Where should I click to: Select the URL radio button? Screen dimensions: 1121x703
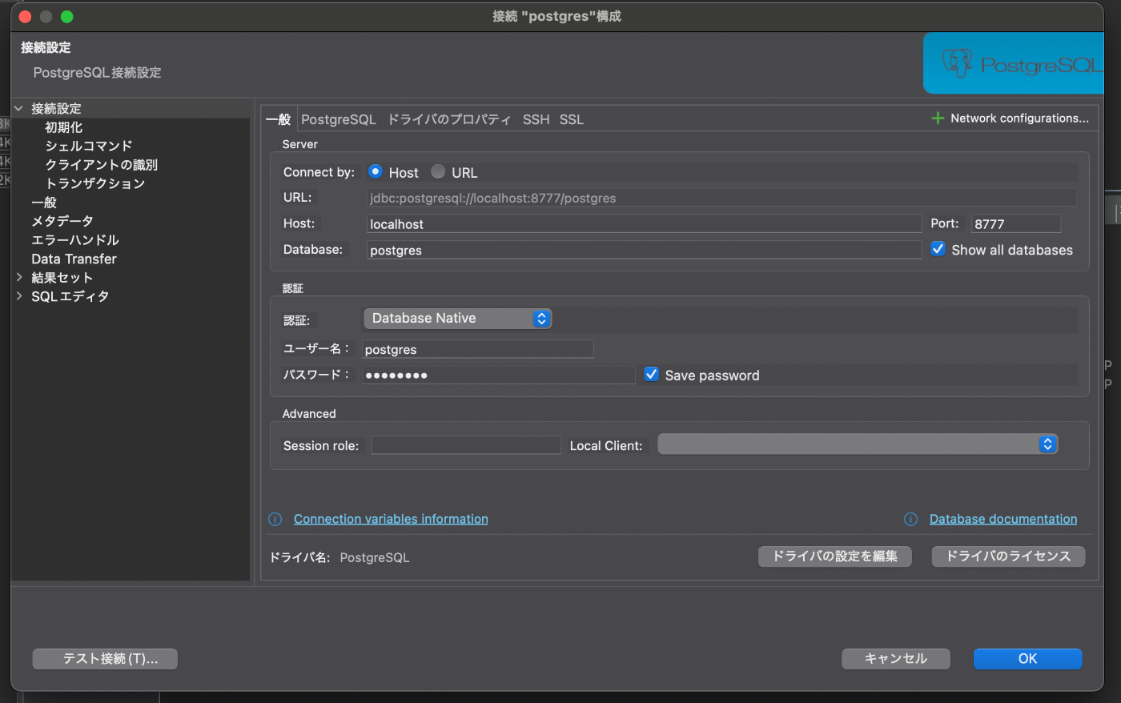click(x=438, y=171)
